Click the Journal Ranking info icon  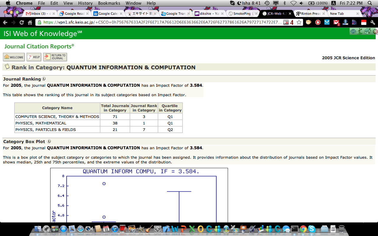tap(44, 79)
